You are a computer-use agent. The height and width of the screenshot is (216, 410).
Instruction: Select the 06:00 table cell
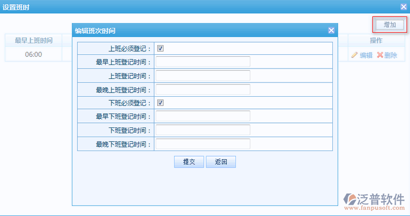[33, 54]
